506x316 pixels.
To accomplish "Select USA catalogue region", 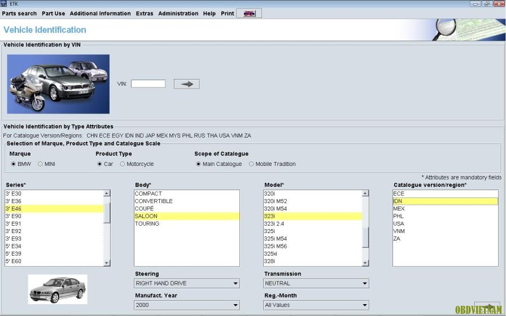I will tap(446, 223).
